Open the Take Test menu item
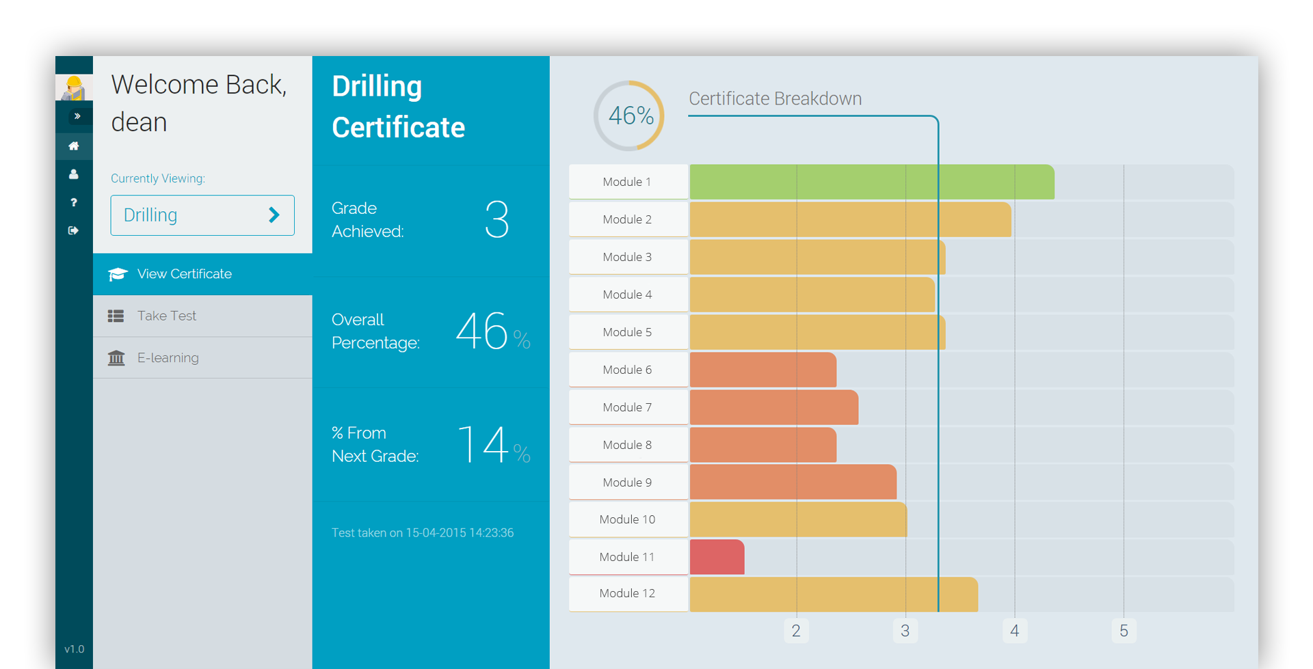 pos(167,316)
